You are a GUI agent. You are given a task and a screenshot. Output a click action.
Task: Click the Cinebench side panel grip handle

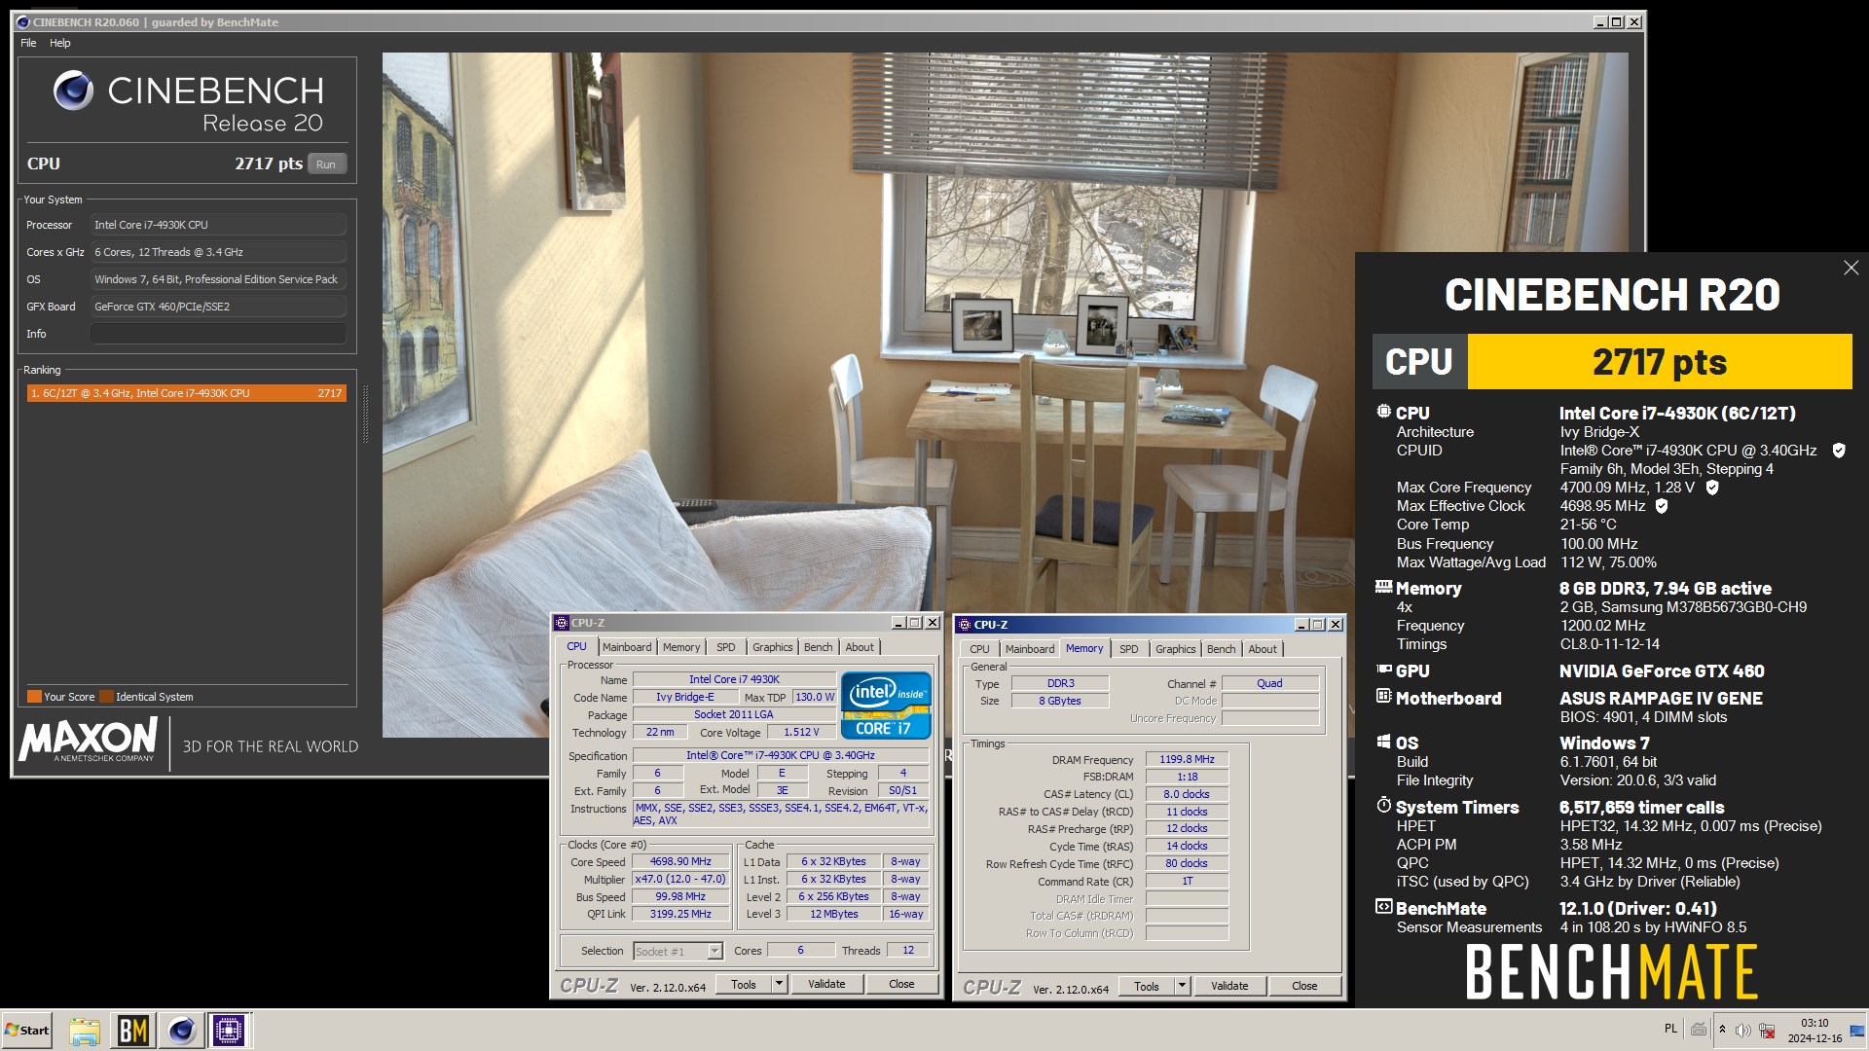(x=366, y=416)
